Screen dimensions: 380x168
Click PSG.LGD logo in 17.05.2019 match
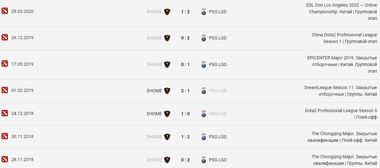[204, 64]
